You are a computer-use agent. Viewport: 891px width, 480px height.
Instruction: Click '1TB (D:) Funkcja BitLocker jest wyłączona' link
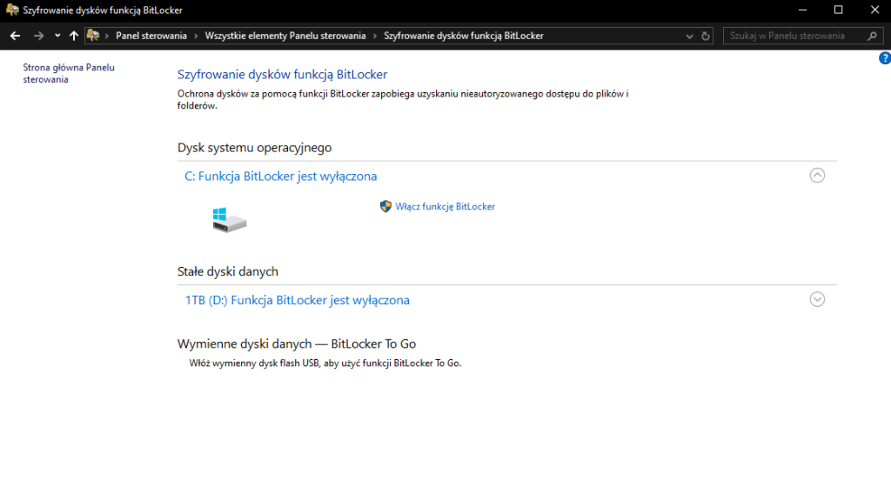coord(298,300)
